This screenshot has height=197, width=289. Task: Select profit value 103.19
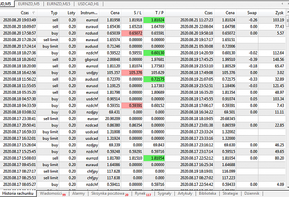pyautogui.click(x=278, y=20)
